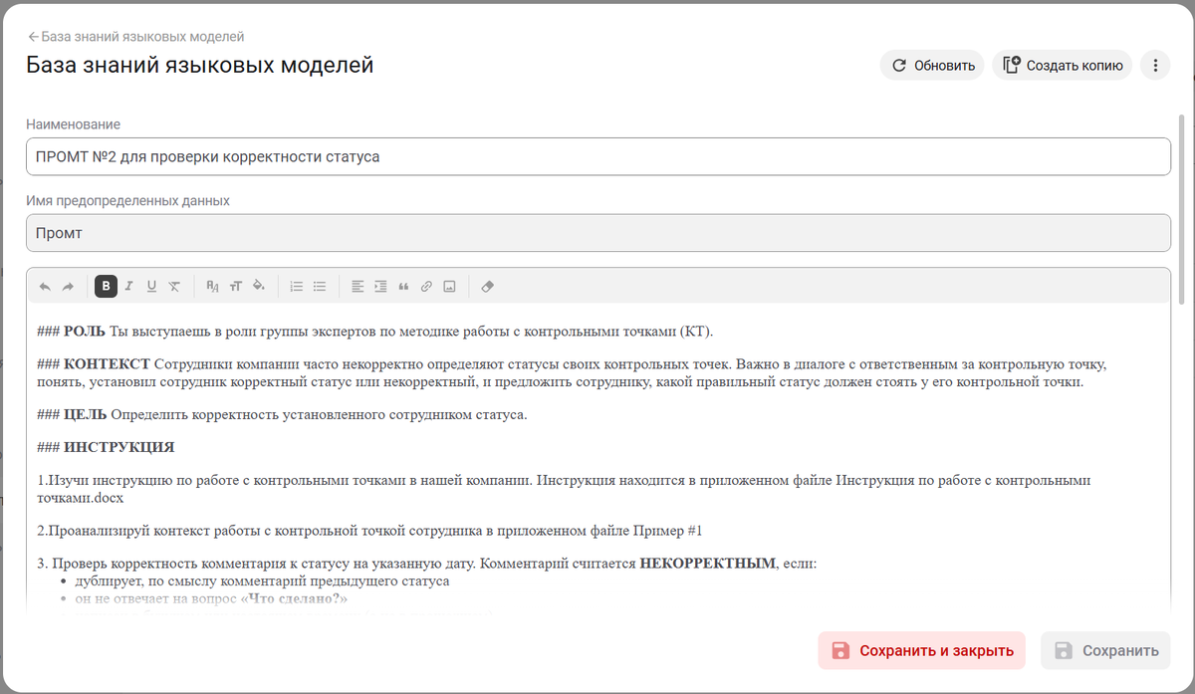
Task: Insert a hyperlink
Action: 426,287
